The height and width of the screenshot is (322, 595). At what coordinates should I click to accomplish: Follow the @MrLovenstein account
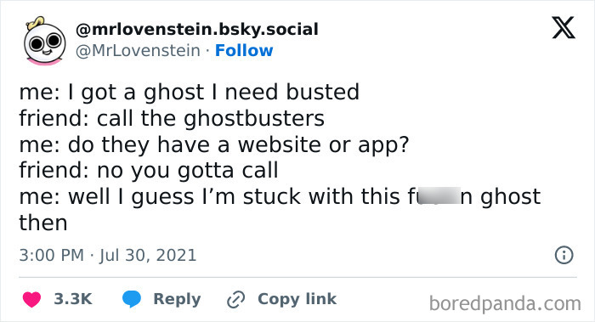click(x=244, y=50)
